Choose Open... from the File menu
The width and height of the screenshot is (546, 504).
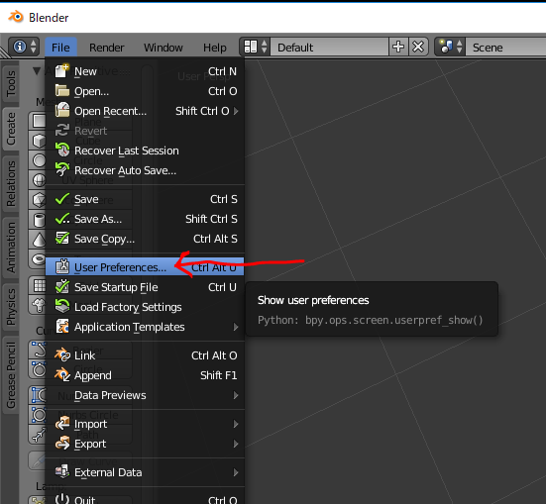click(x=145, y=91)
